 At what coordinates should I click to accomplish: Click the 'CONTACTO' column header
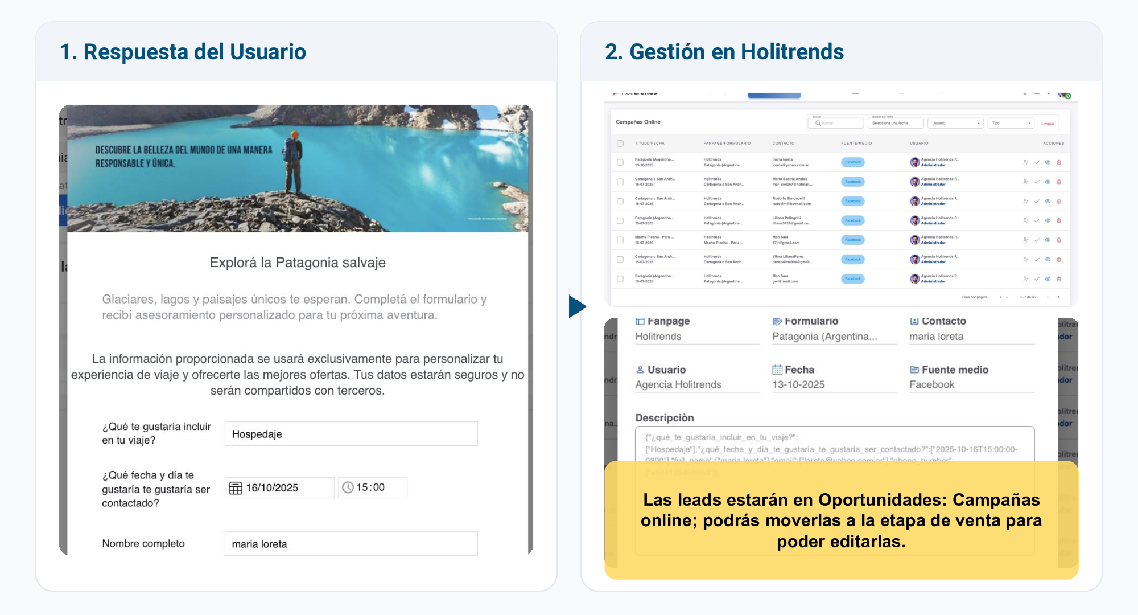[x=784, y=143]
